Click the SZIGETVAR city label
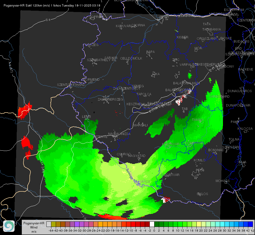Viewport: 255px width, 235px height. pyautogui.click(x=171, y=175)
